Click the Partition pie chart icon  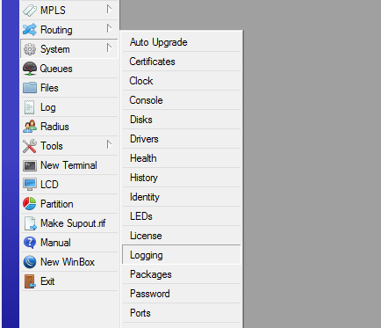pyautogui.click(x=30, y=204)
